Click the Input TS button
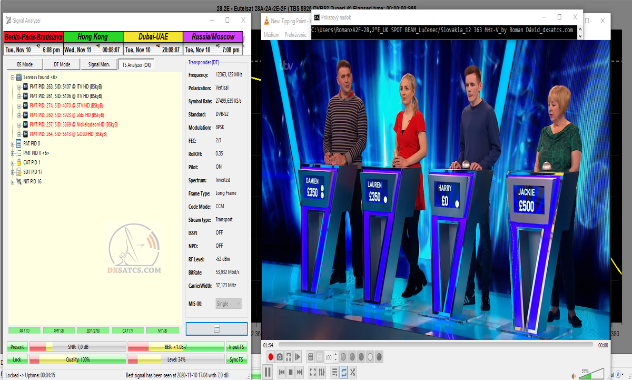Viewport: 632px width, 380px height. click(x=235, y=347)
